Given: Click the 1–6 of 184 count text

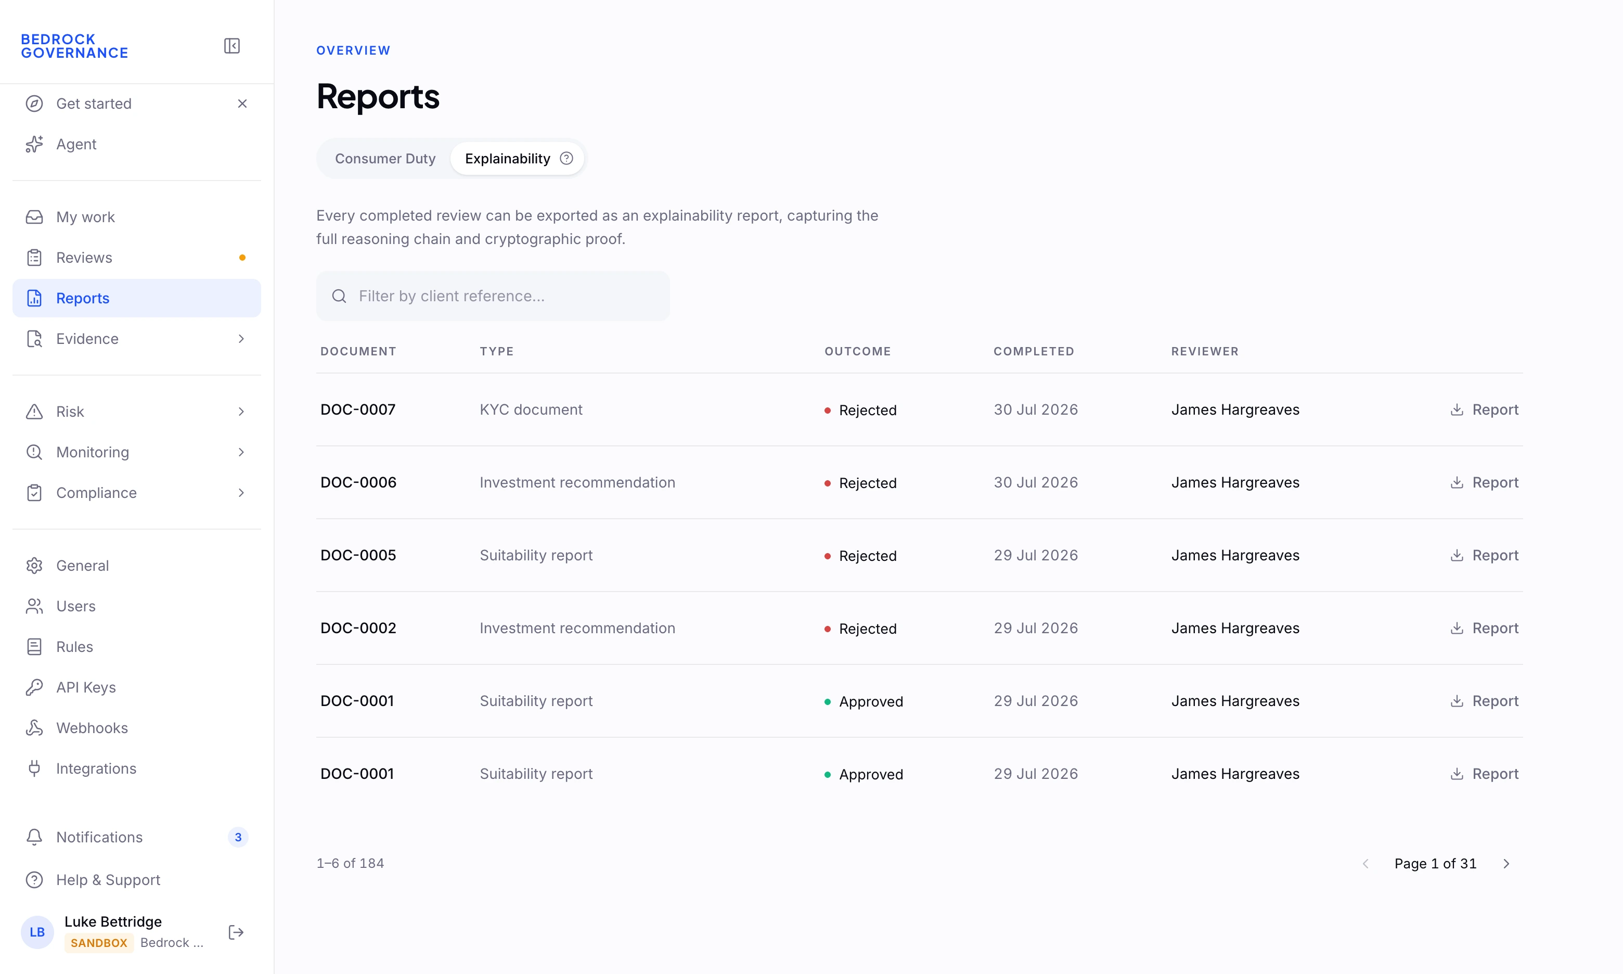Looking at the screenshot, I should coord(350,864).
